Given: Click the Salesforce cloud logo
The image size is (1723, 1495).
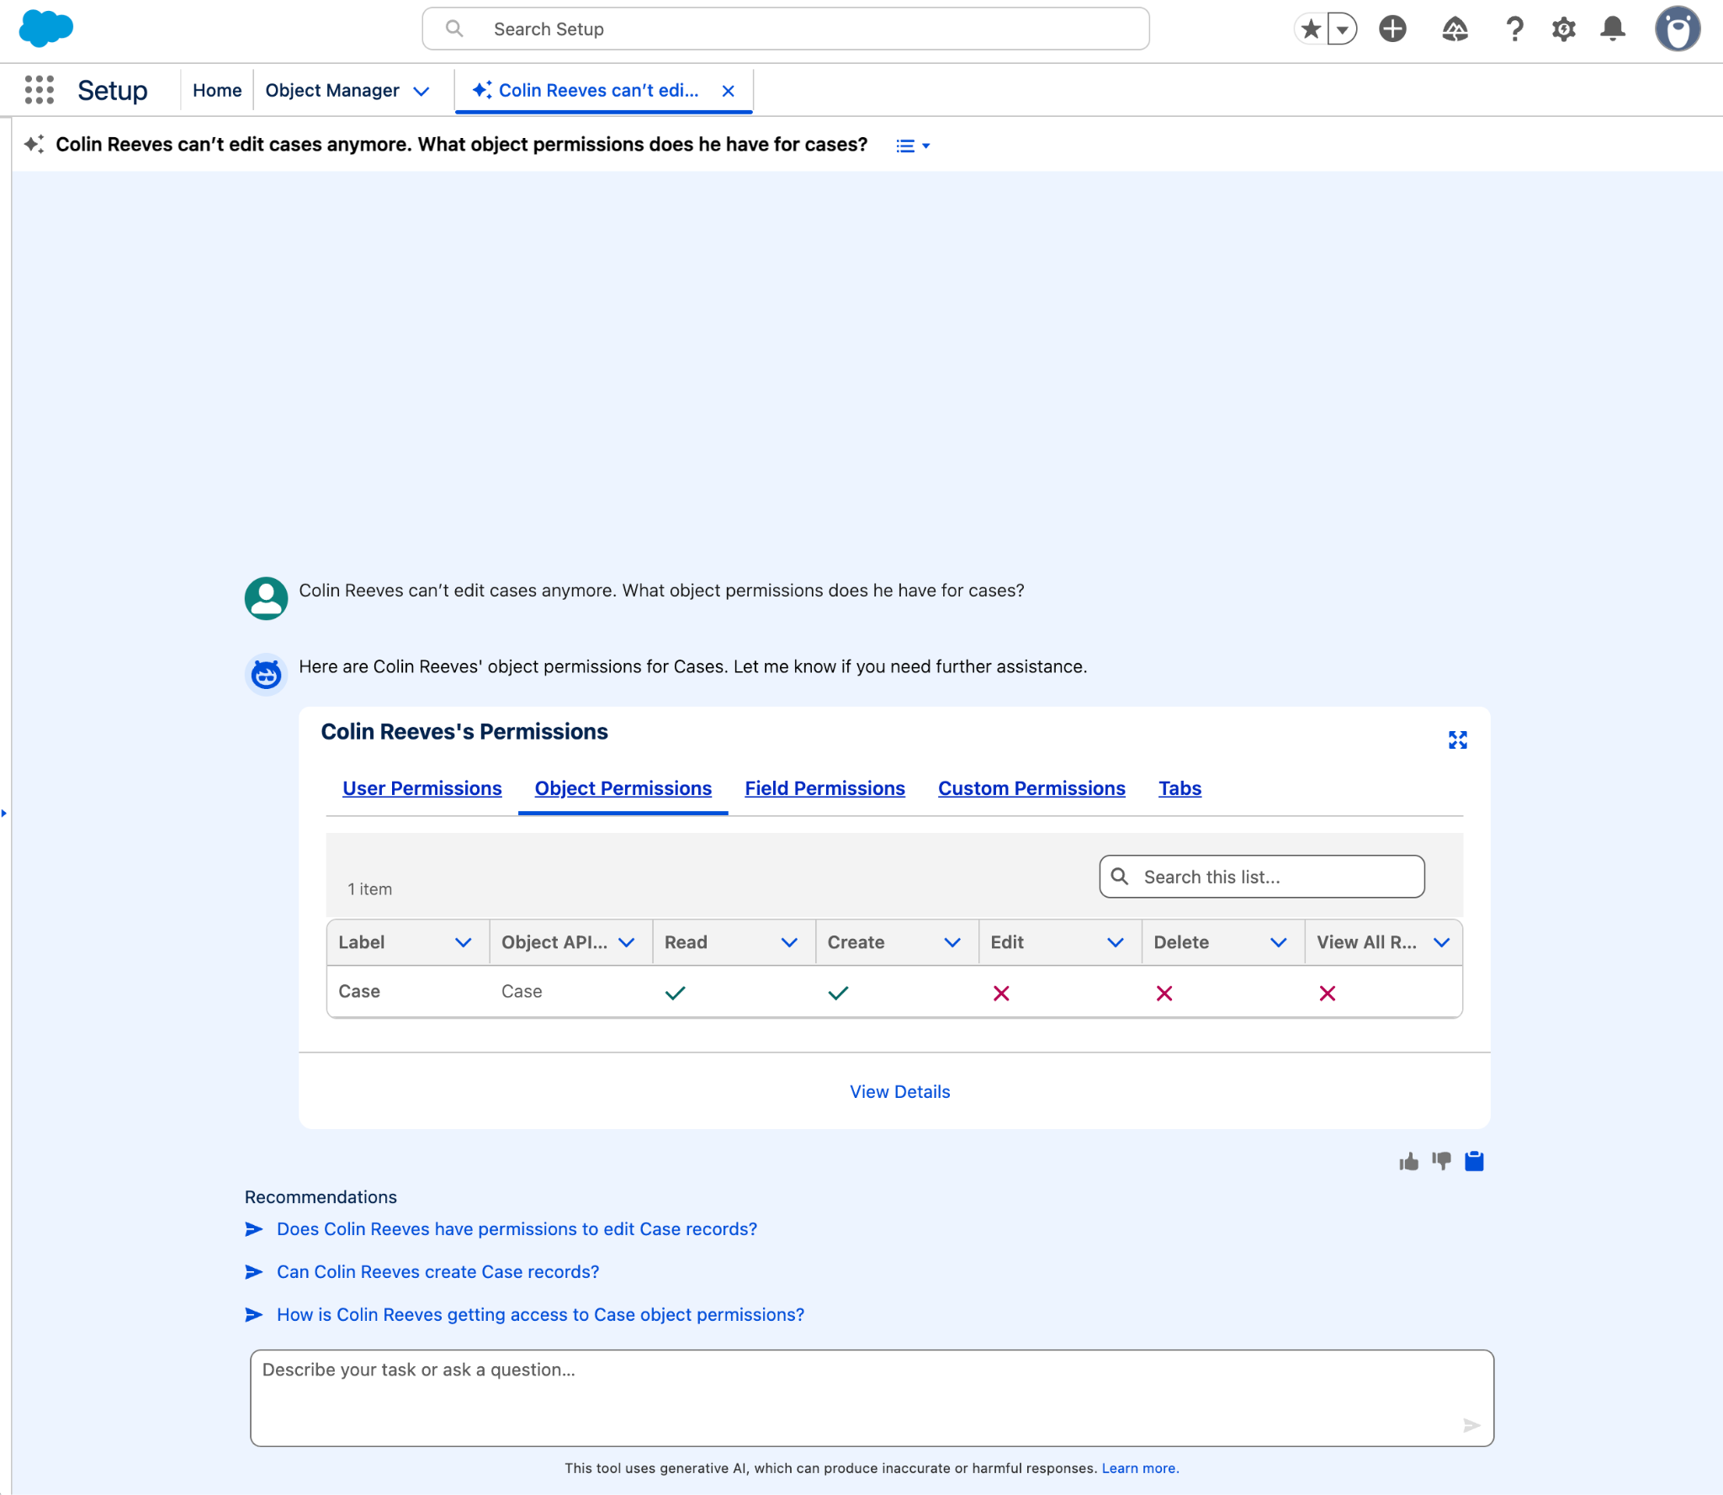Looking at the screenshot, I should pos(45,29).
